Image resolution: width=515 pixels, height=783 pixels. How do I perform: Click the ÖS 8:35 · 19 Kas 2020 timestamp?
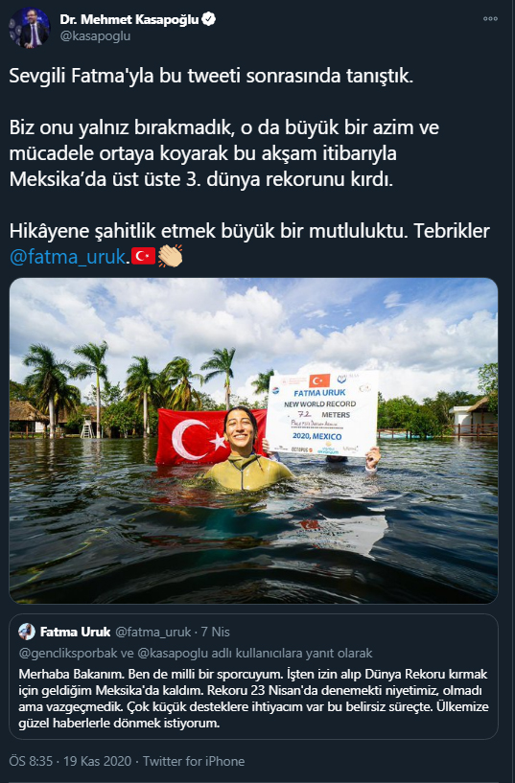pyautogui.click(x=70, y=762)
